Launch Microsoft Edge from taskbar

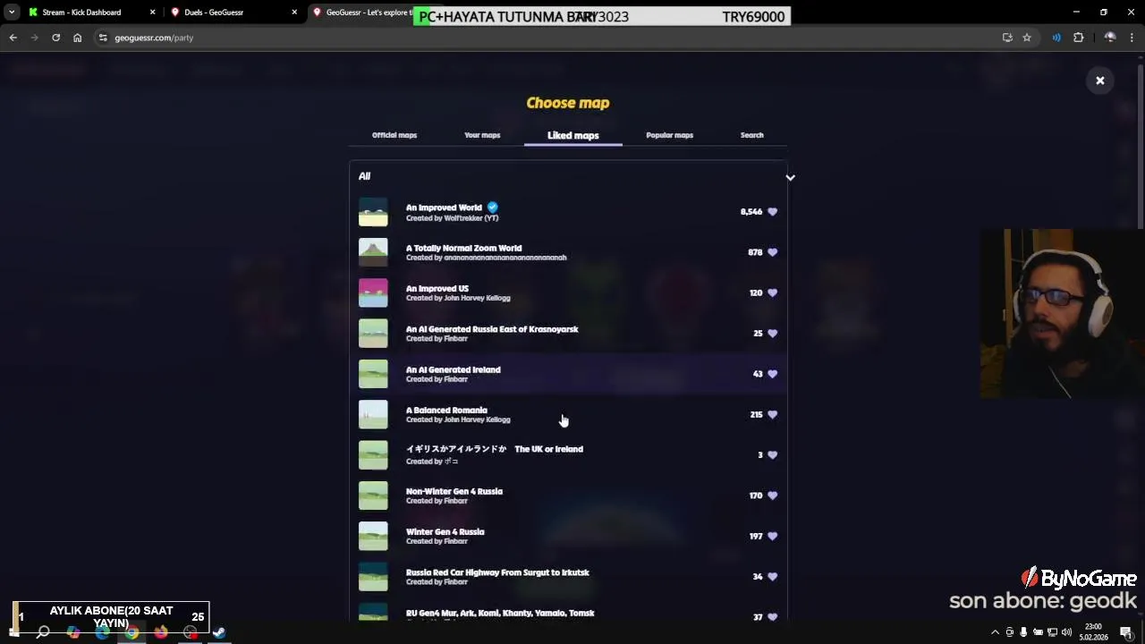[102, 632]
